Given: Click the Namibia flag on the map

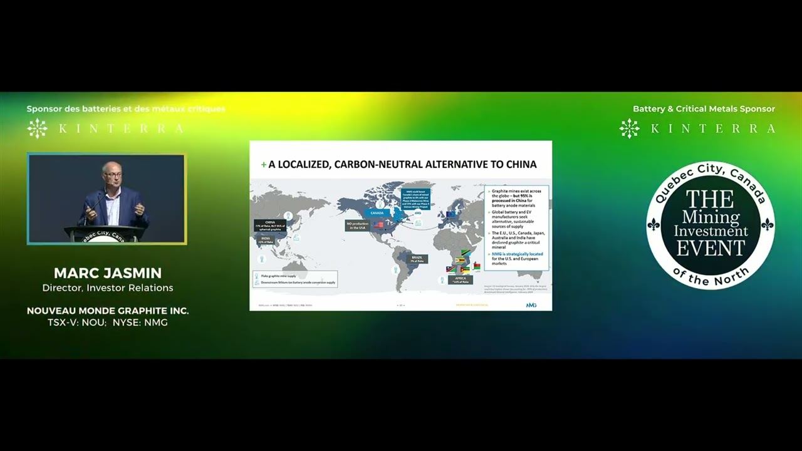Looking at the screenshot, I should point(450,269).
